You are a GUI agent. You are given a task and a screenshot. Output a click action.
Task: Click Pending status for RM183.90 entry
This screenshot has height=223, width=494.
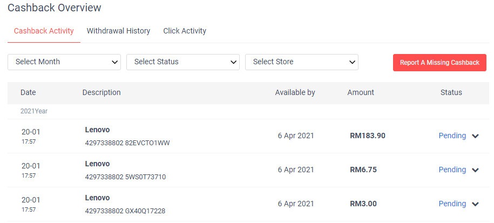click(452, 136)
